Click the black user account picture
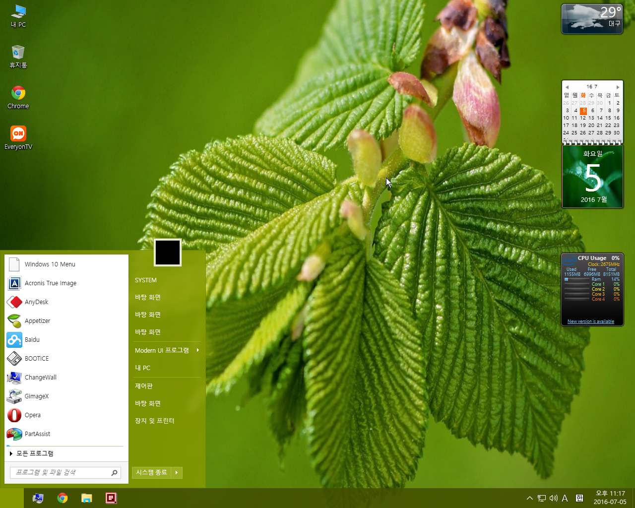635x508 pixels. [x=168, y=253]
